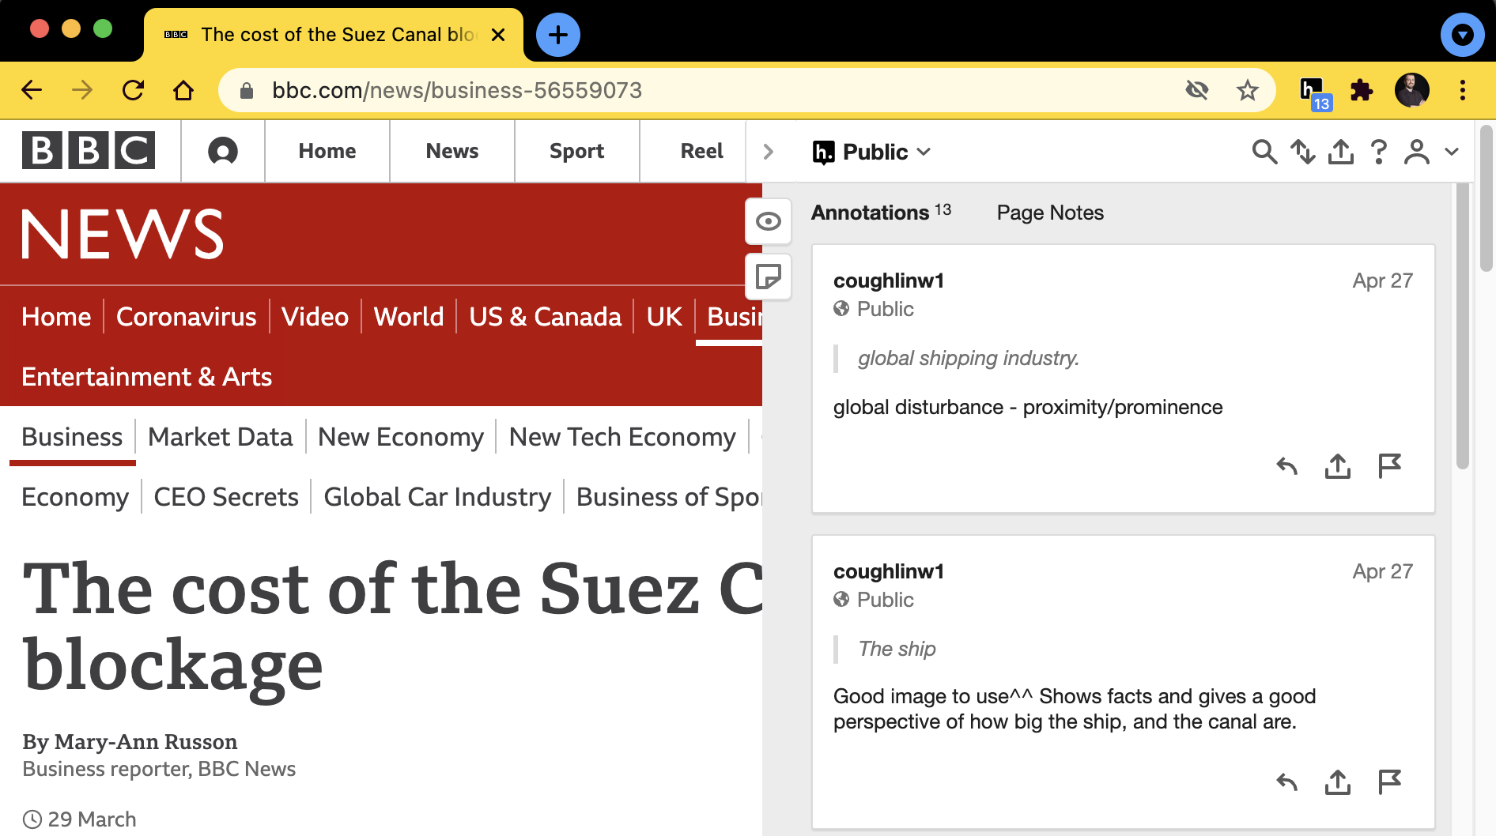Viewport: 1496px width, 836px height.
Task: Click the quoted text 'The ship'
Action: point(897,649)
